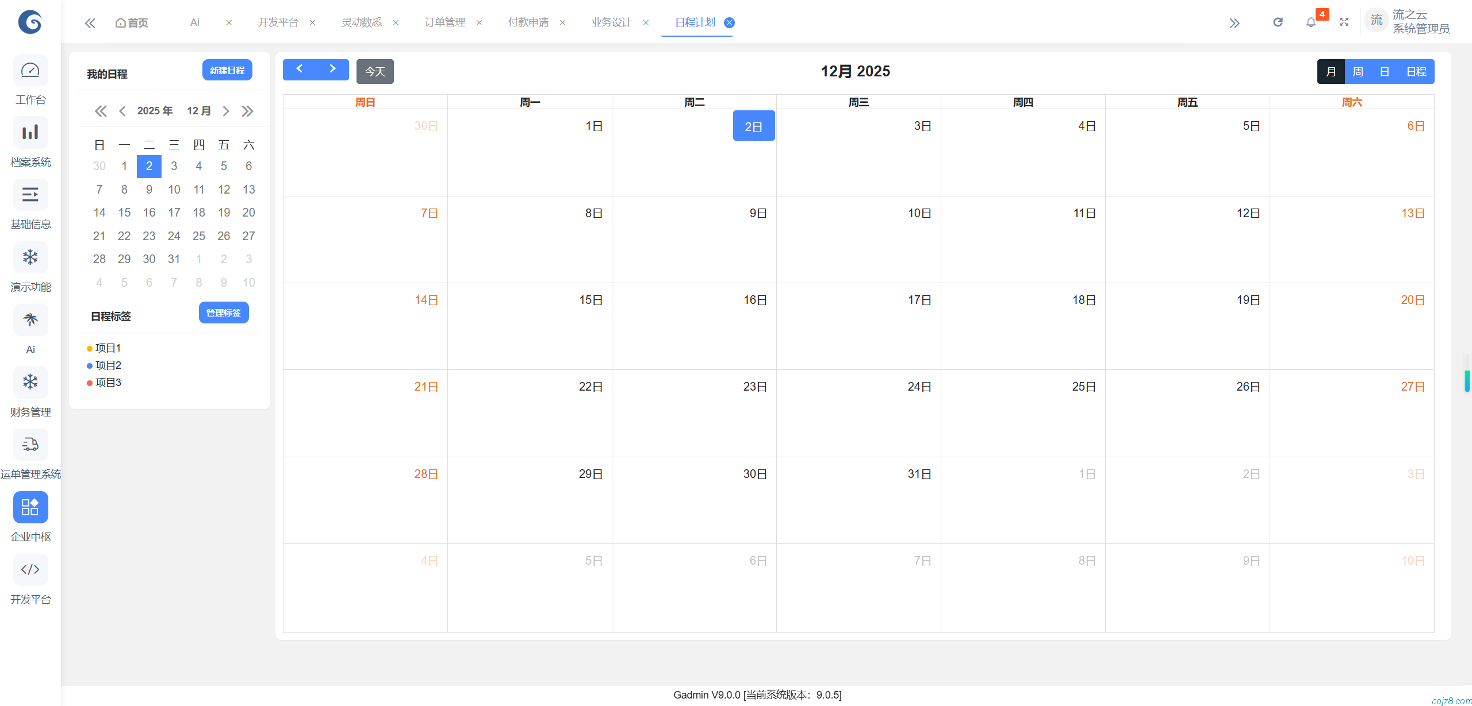Open the 付款申请 tab
The width and height of the screenshot is (1472, 706).
pos(528,22)
